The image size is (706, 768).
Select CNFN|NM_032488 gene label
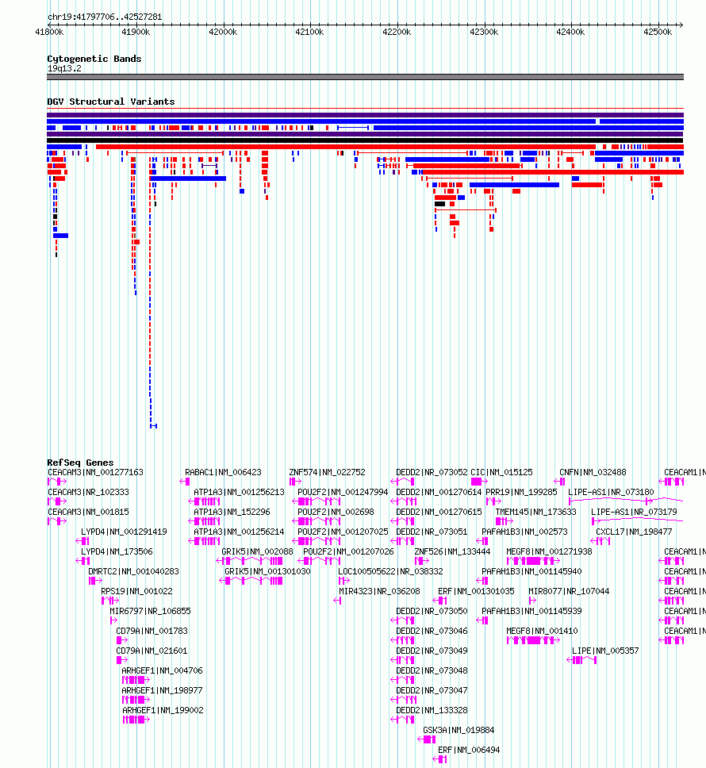593,472
